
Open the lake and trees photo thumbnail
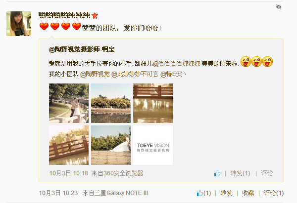coord(111,103)
